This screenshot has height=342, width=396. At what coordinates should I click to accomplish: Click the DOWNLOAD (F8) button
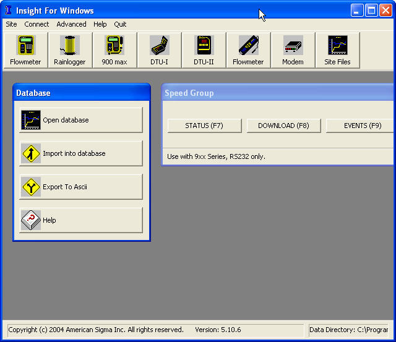pos(283,126)
